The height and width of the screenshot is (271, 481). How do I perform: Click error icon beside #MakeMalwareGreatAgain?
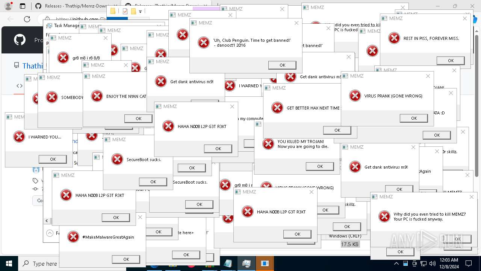73,237
